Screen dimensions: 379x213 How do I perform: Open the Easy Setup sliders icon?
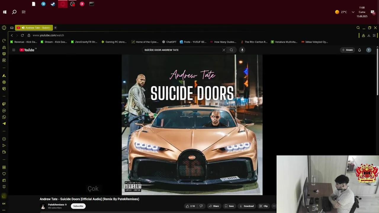374,35
